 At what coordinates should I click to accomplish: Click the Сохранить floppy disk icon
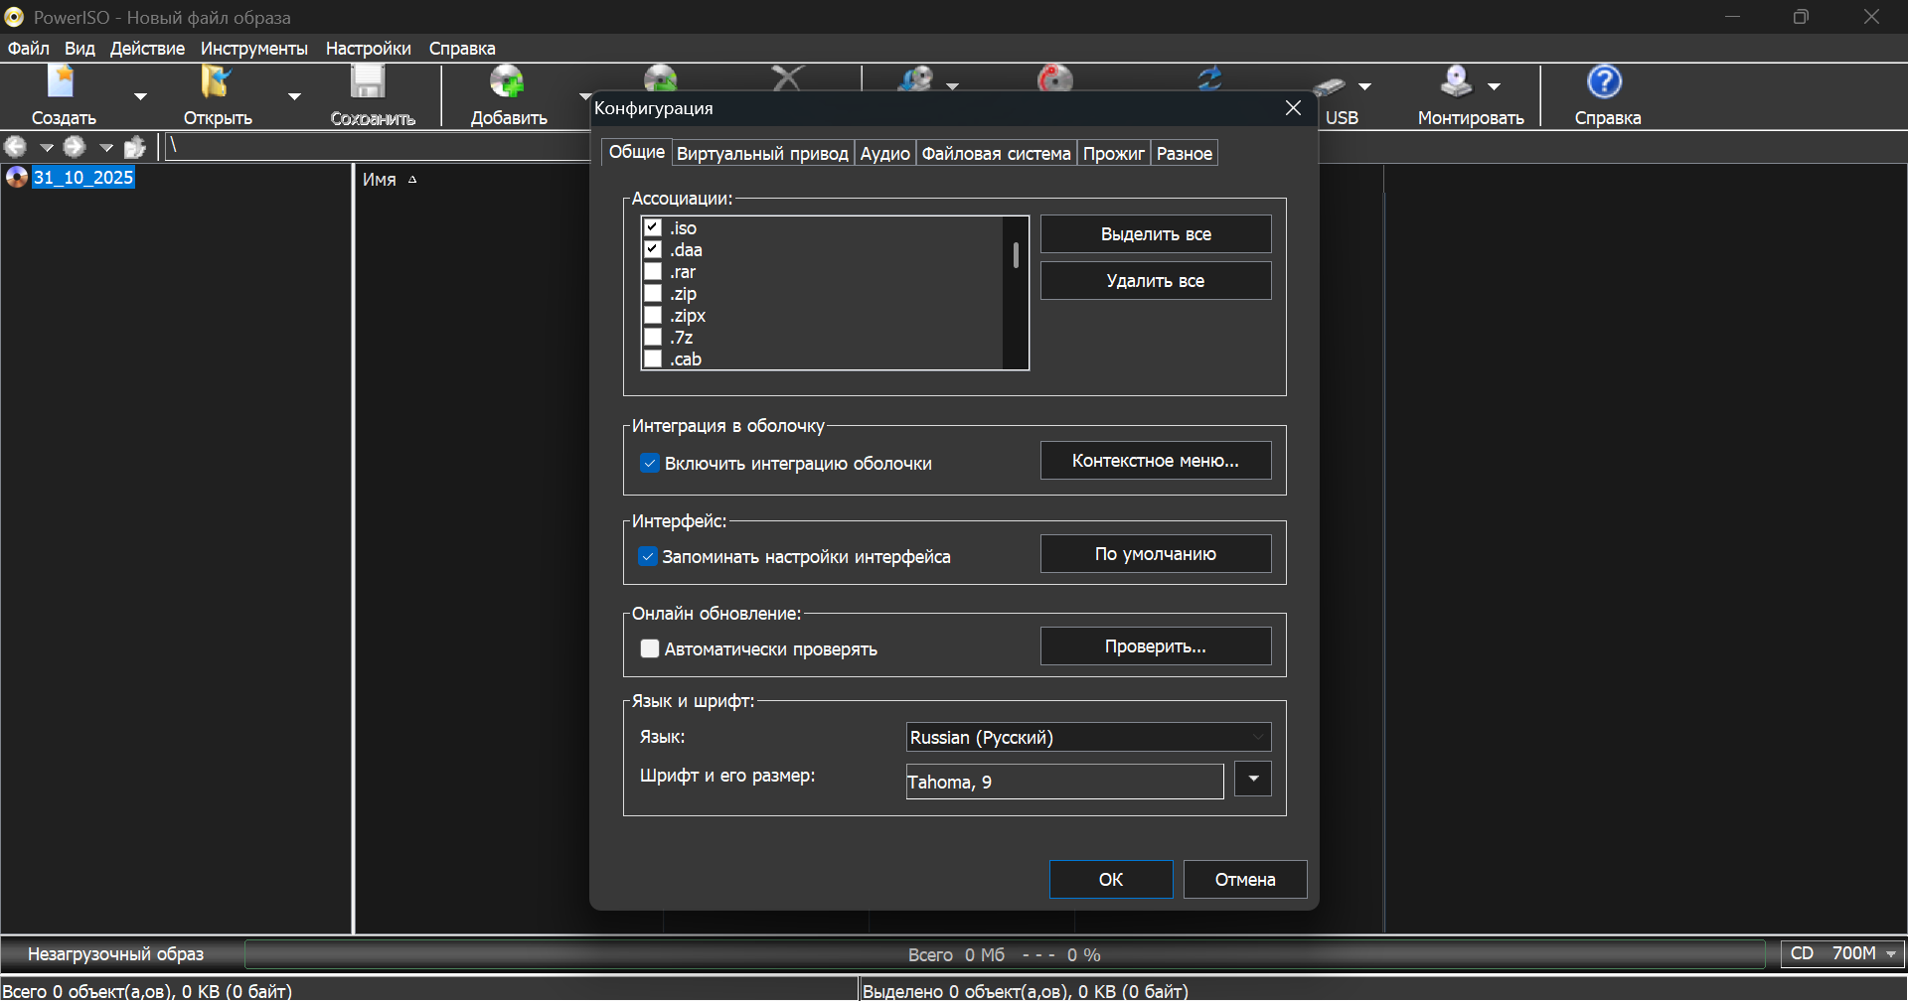coord(369,82)
